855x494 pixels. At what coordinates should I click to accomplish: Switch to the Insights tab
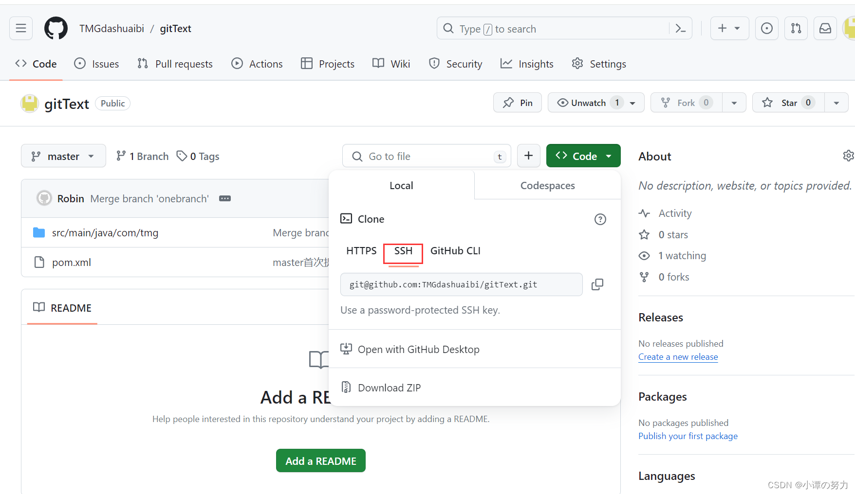point(527,64)
